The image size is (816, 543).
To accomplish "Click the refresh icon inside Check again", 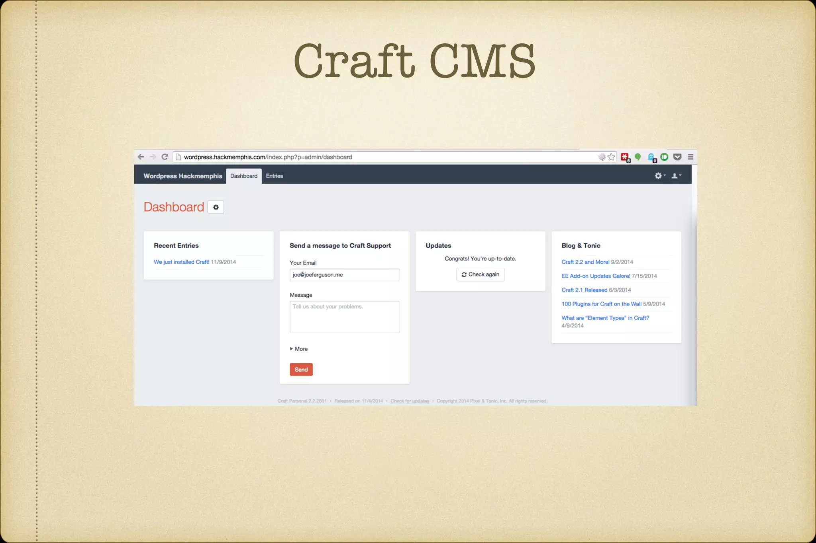I will pyautogui.click(x=464, y=274).
